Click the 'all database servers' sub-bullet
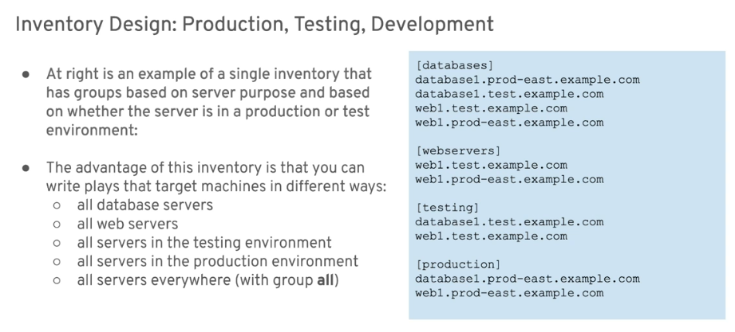The height and width of the screenshot is (332, 735). pos(144,205)
